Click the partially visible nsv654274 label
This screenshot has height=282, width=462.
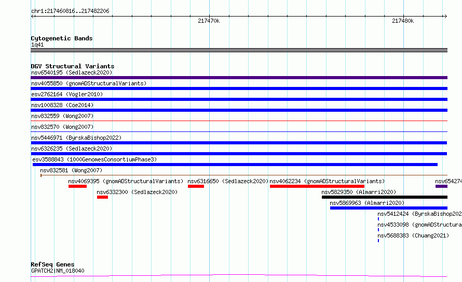point(449,181)
